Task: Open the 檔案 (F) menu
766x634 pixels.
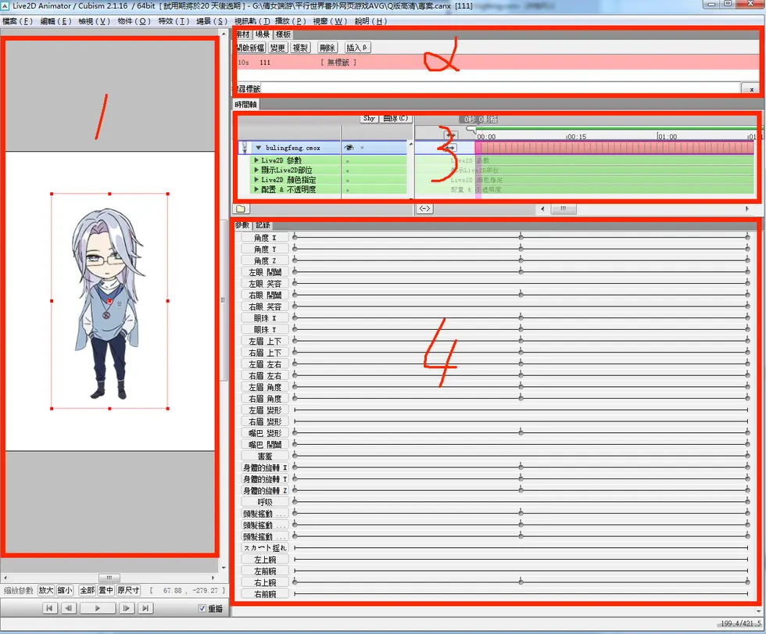Action: (17, 21)
